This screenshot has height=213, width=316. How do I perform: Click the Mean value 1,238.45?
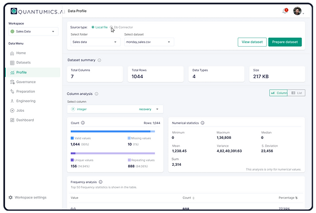[179, 151]
